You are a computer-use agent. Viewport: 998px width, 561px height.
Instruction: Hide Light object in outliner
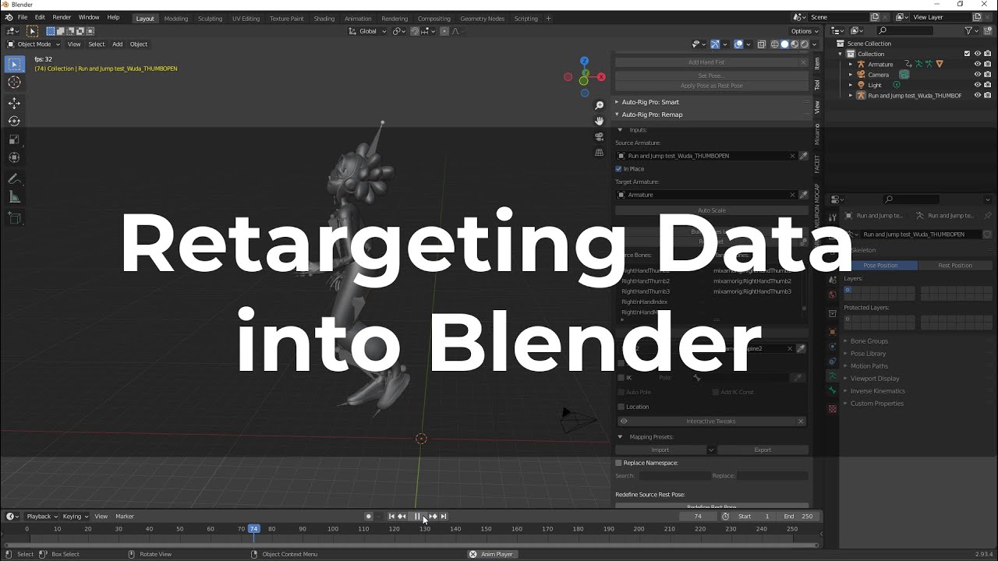coord(977,85)
